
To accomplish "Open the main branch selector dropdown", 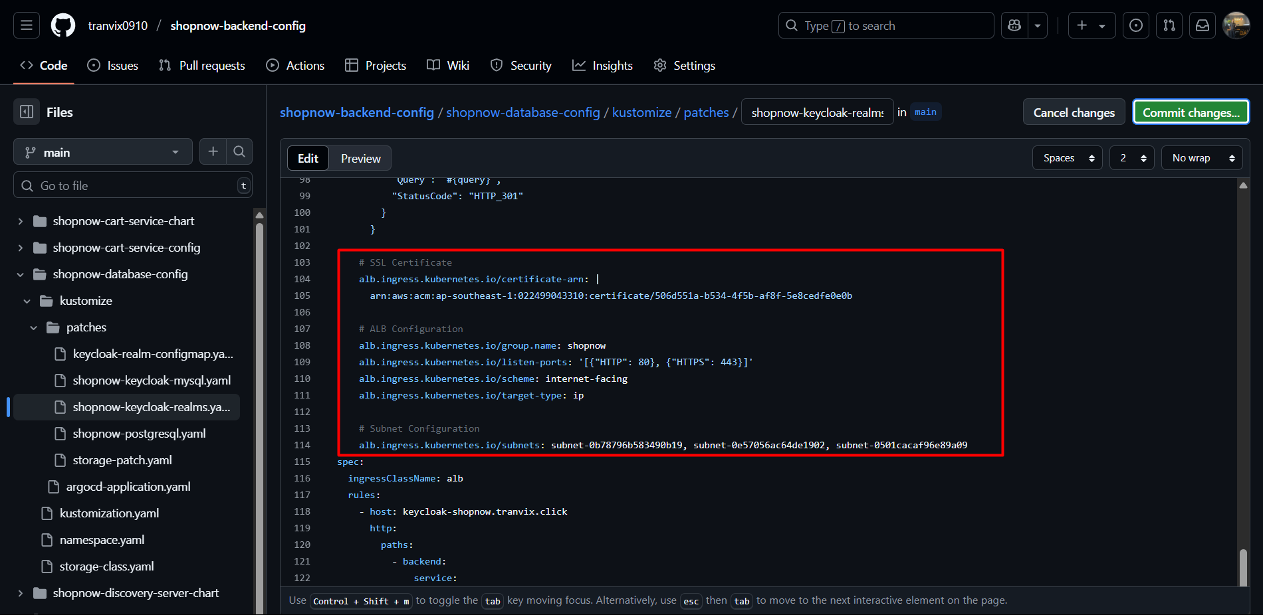I will [103, 152].
